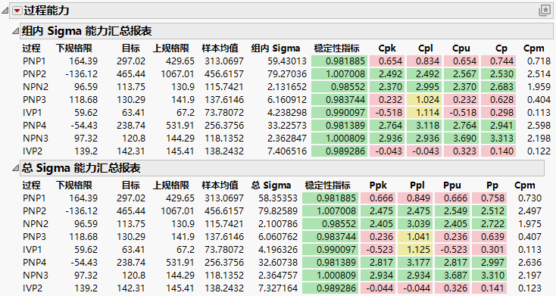Viewport: 556px width, 296px height.
Task: Click the Ppk column header
Action: point(378,185)
